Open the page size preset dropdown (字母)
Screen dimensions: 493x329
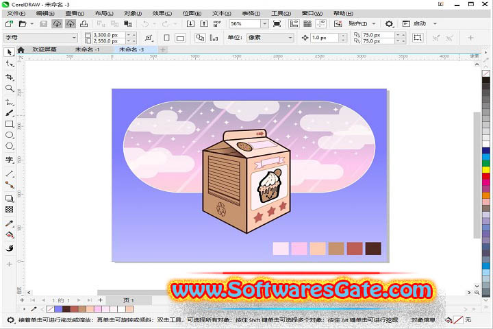[40, 38]
